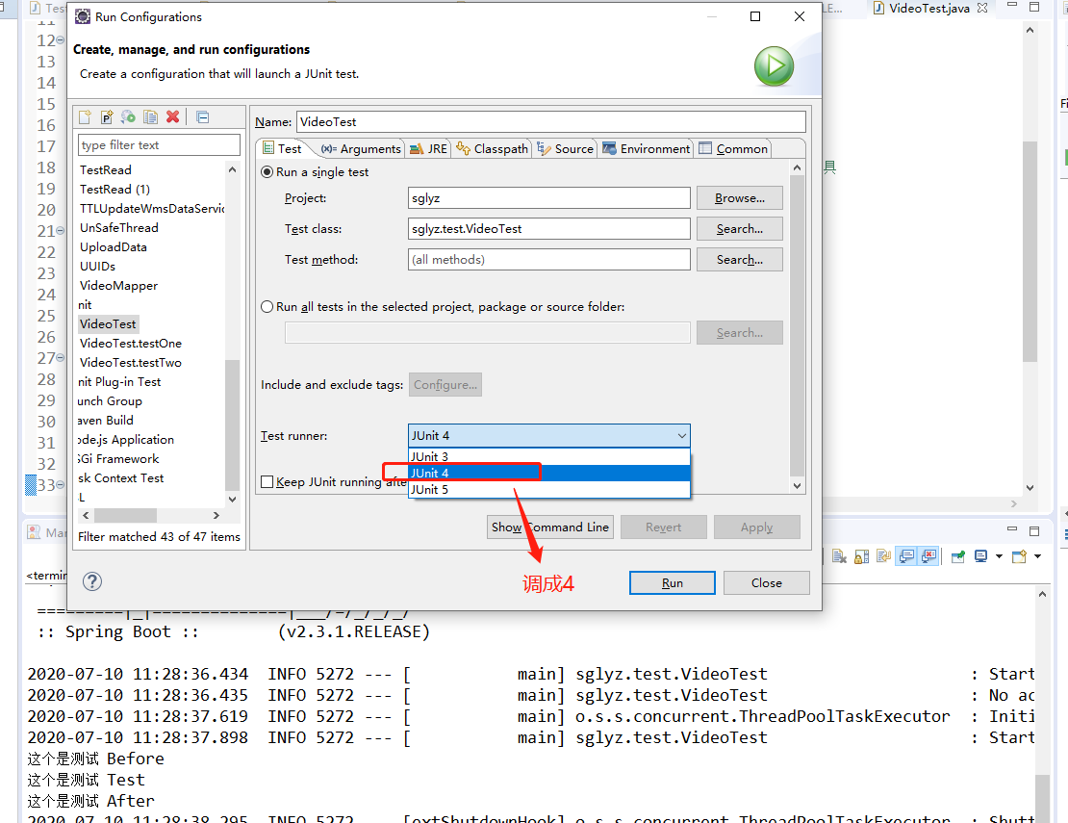Open the Classpath tab
Image resolution: width=1068 pixels, height=823 pixels.
point(492,148)
